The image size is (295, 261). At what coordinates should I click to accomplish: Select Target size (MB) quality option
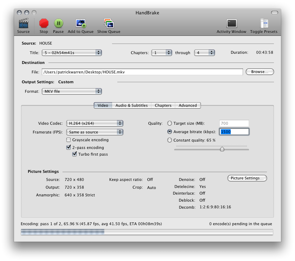tap(170, 123)
